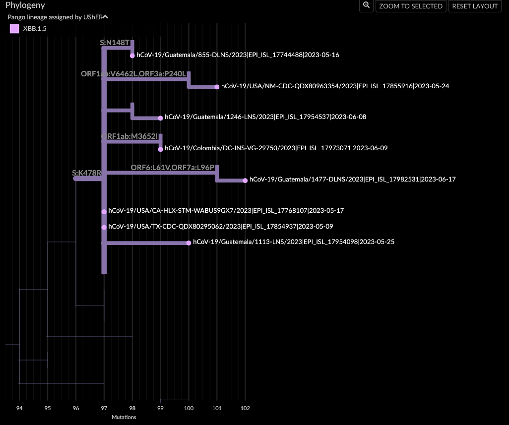Click the USA/TX-CDC-QDX80295062 sample label
Screen dimensions: 509x425
click(221, 226)
